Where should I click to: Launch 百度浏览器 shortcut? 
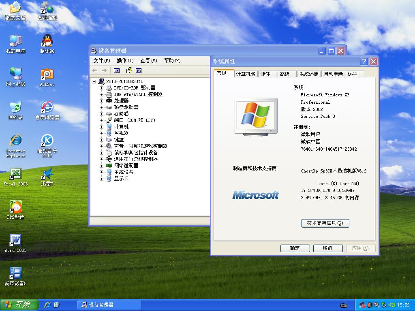click(47, 110)
